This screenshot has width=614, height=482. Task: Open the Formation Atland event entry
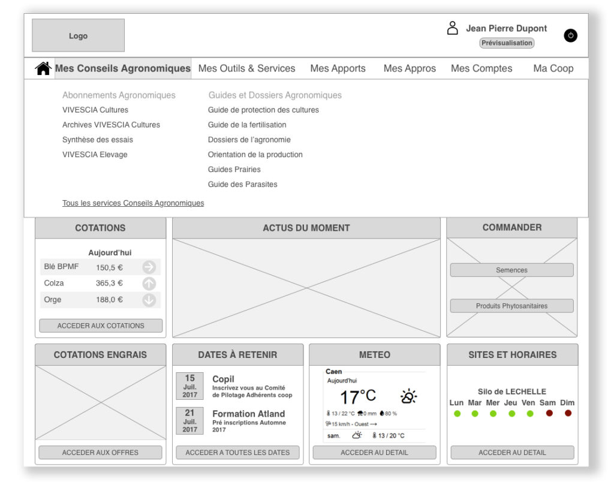click(248, 414)
